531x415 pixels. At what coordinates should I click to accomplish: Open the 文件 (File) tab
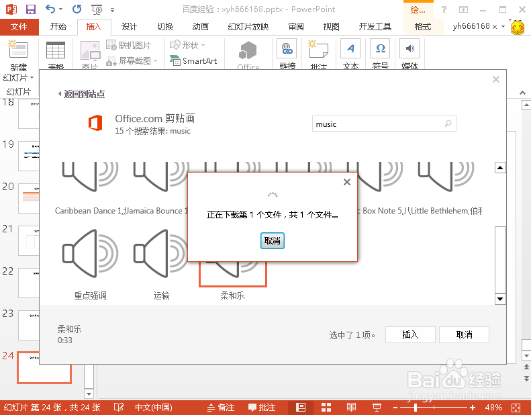[19, 26]
